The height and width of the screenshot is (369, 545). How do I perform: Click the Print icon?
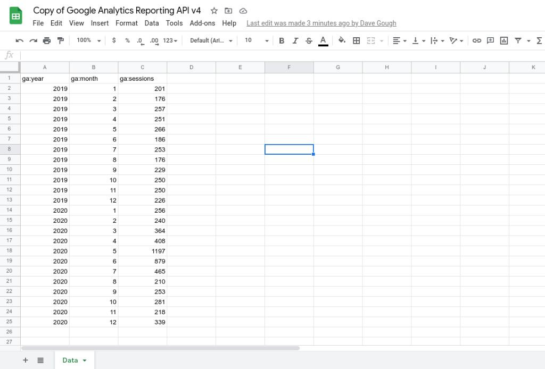pyautogui.click(x=47, y=40)
